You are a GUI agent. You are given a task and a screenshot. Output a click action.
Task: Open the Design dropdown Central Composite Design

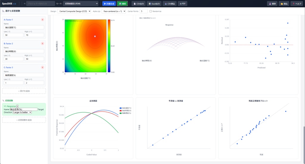(x=74, y=11)
